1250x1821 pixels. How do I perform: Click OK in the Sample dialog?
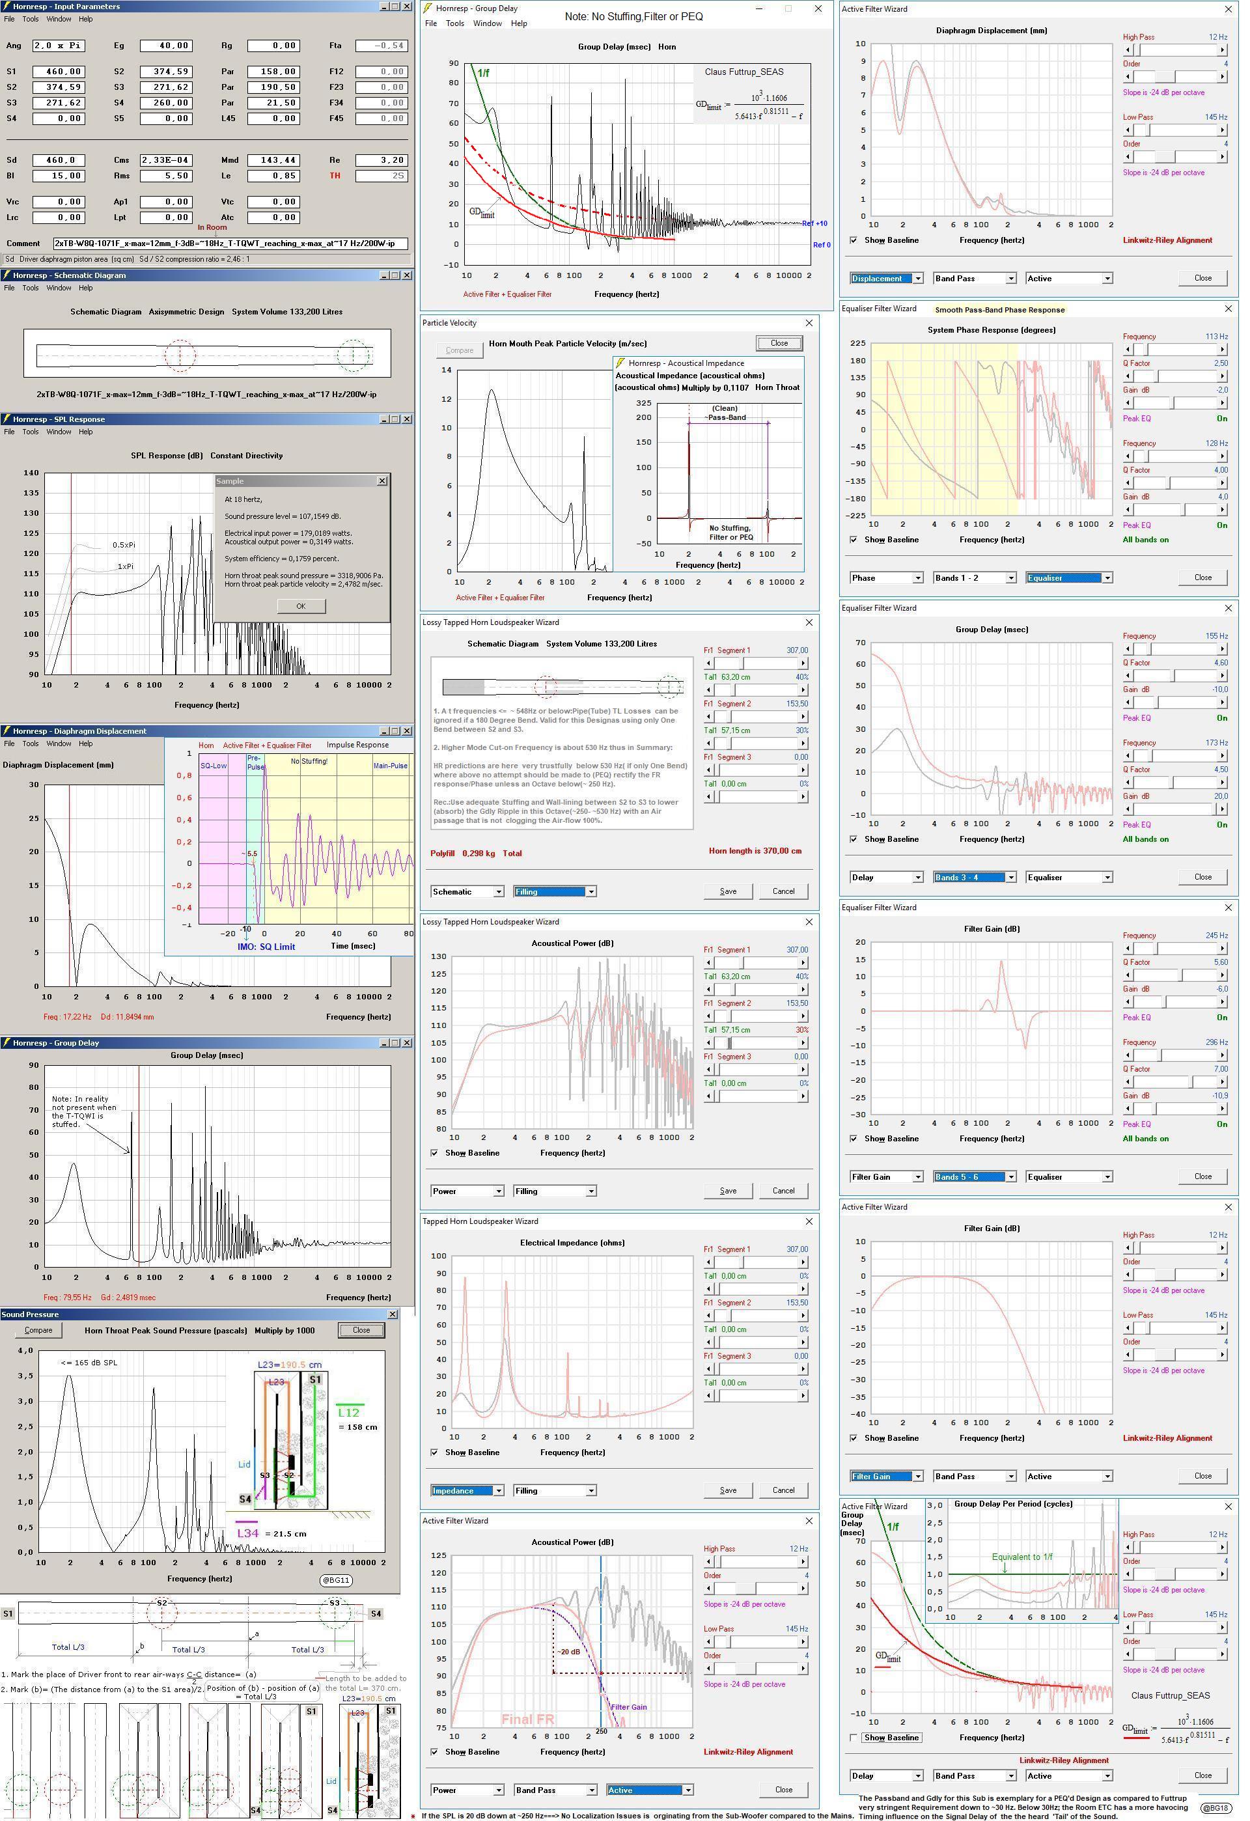tap(301, 605)
